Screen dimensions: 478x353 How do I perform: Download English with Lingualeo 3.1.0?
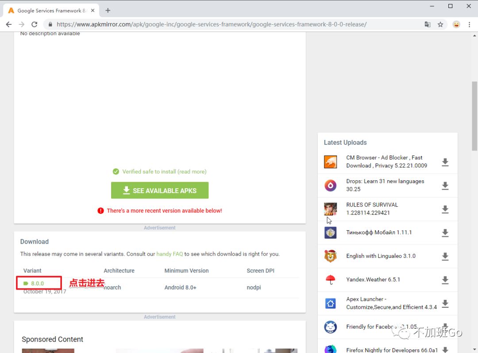click(x=445, y=256)
